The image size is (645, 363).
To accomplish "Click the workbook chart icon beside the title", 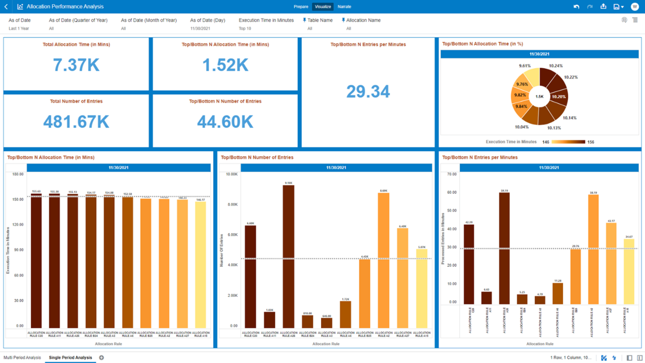I will click(20, 7).
